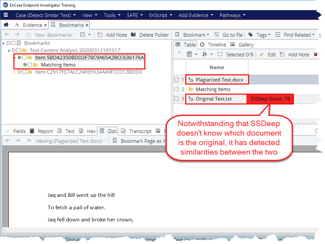Click the Tags label icon
This screenshot has width=325, height=244.
click(251, 35)
